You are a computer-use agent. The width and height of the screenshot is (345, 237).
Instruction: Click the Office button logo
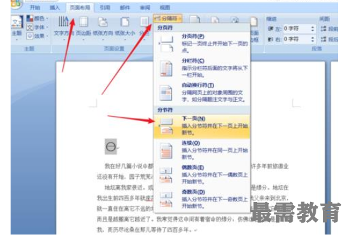(x=16, y=3)
